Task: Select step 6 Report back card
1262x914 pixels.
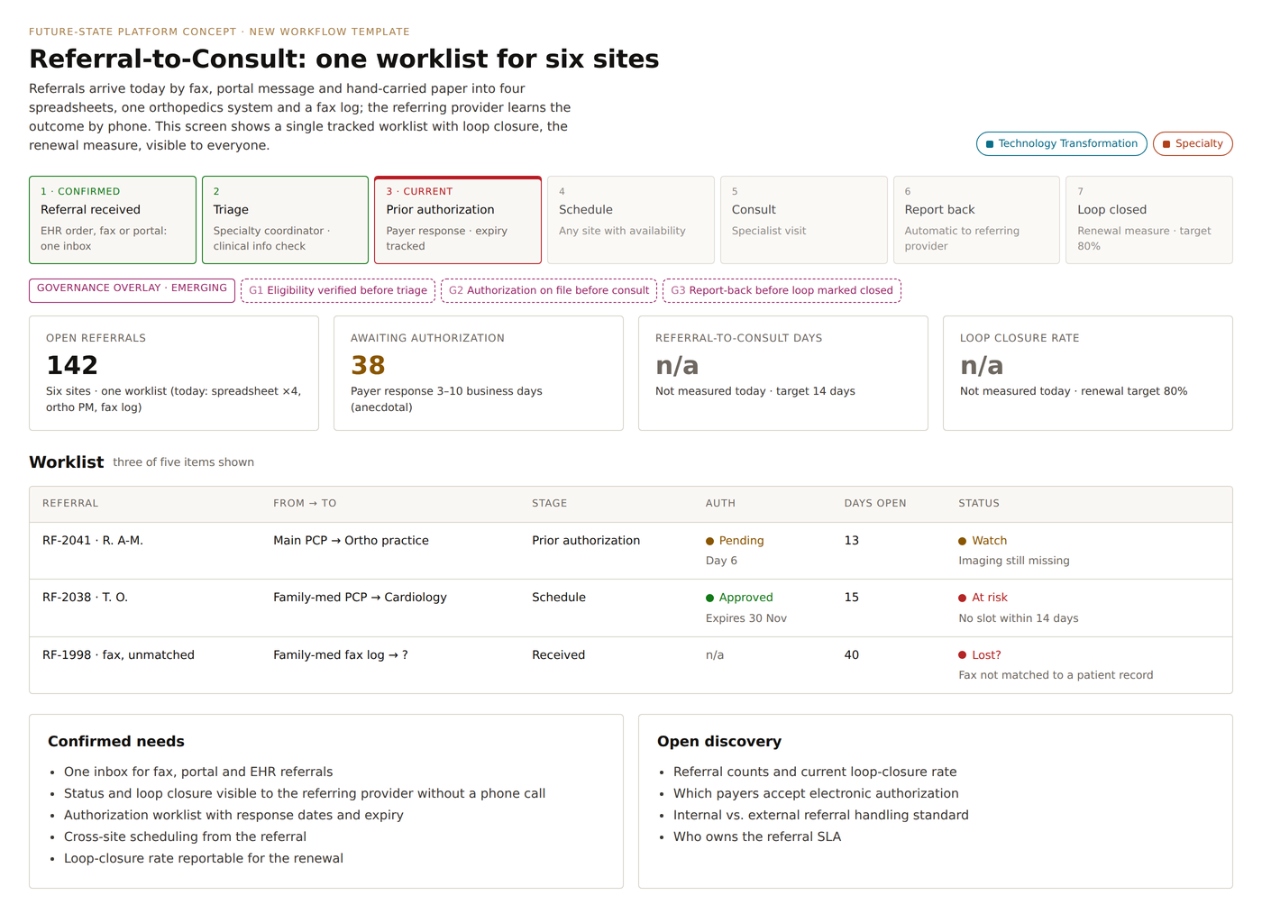Action: click(976, 220)
